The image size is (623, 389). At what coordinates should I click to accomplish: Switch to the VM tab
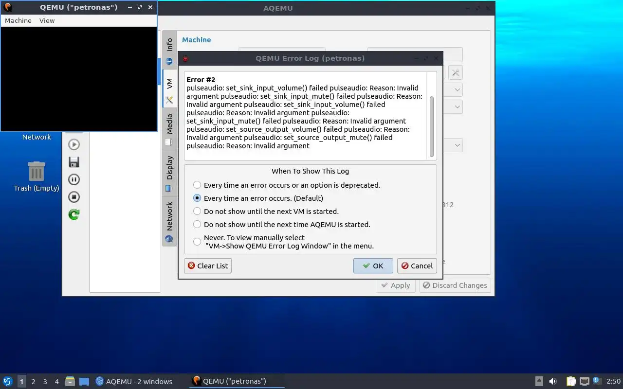click(169, 89)
